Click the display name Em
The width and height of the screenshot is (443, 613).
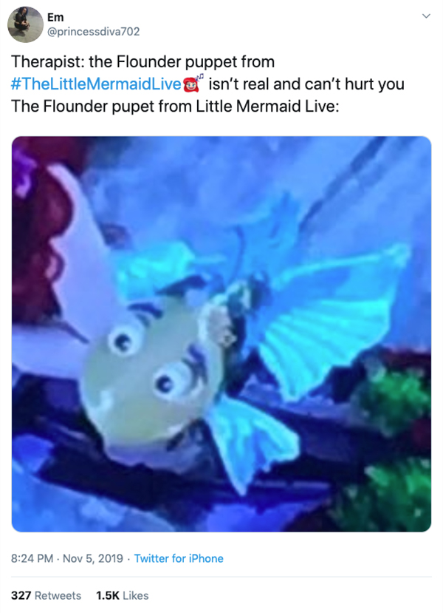click(55, 17)
